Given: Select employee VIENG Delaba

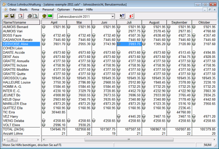Looking at the screenshot, I should pos(21,121).
